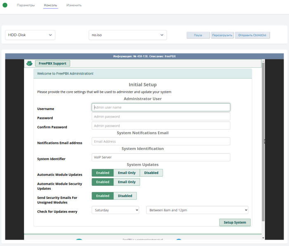The image size is (289, 246).
Task: Set Automatic Module Updates to Email Only
Action: coord(126,173)
